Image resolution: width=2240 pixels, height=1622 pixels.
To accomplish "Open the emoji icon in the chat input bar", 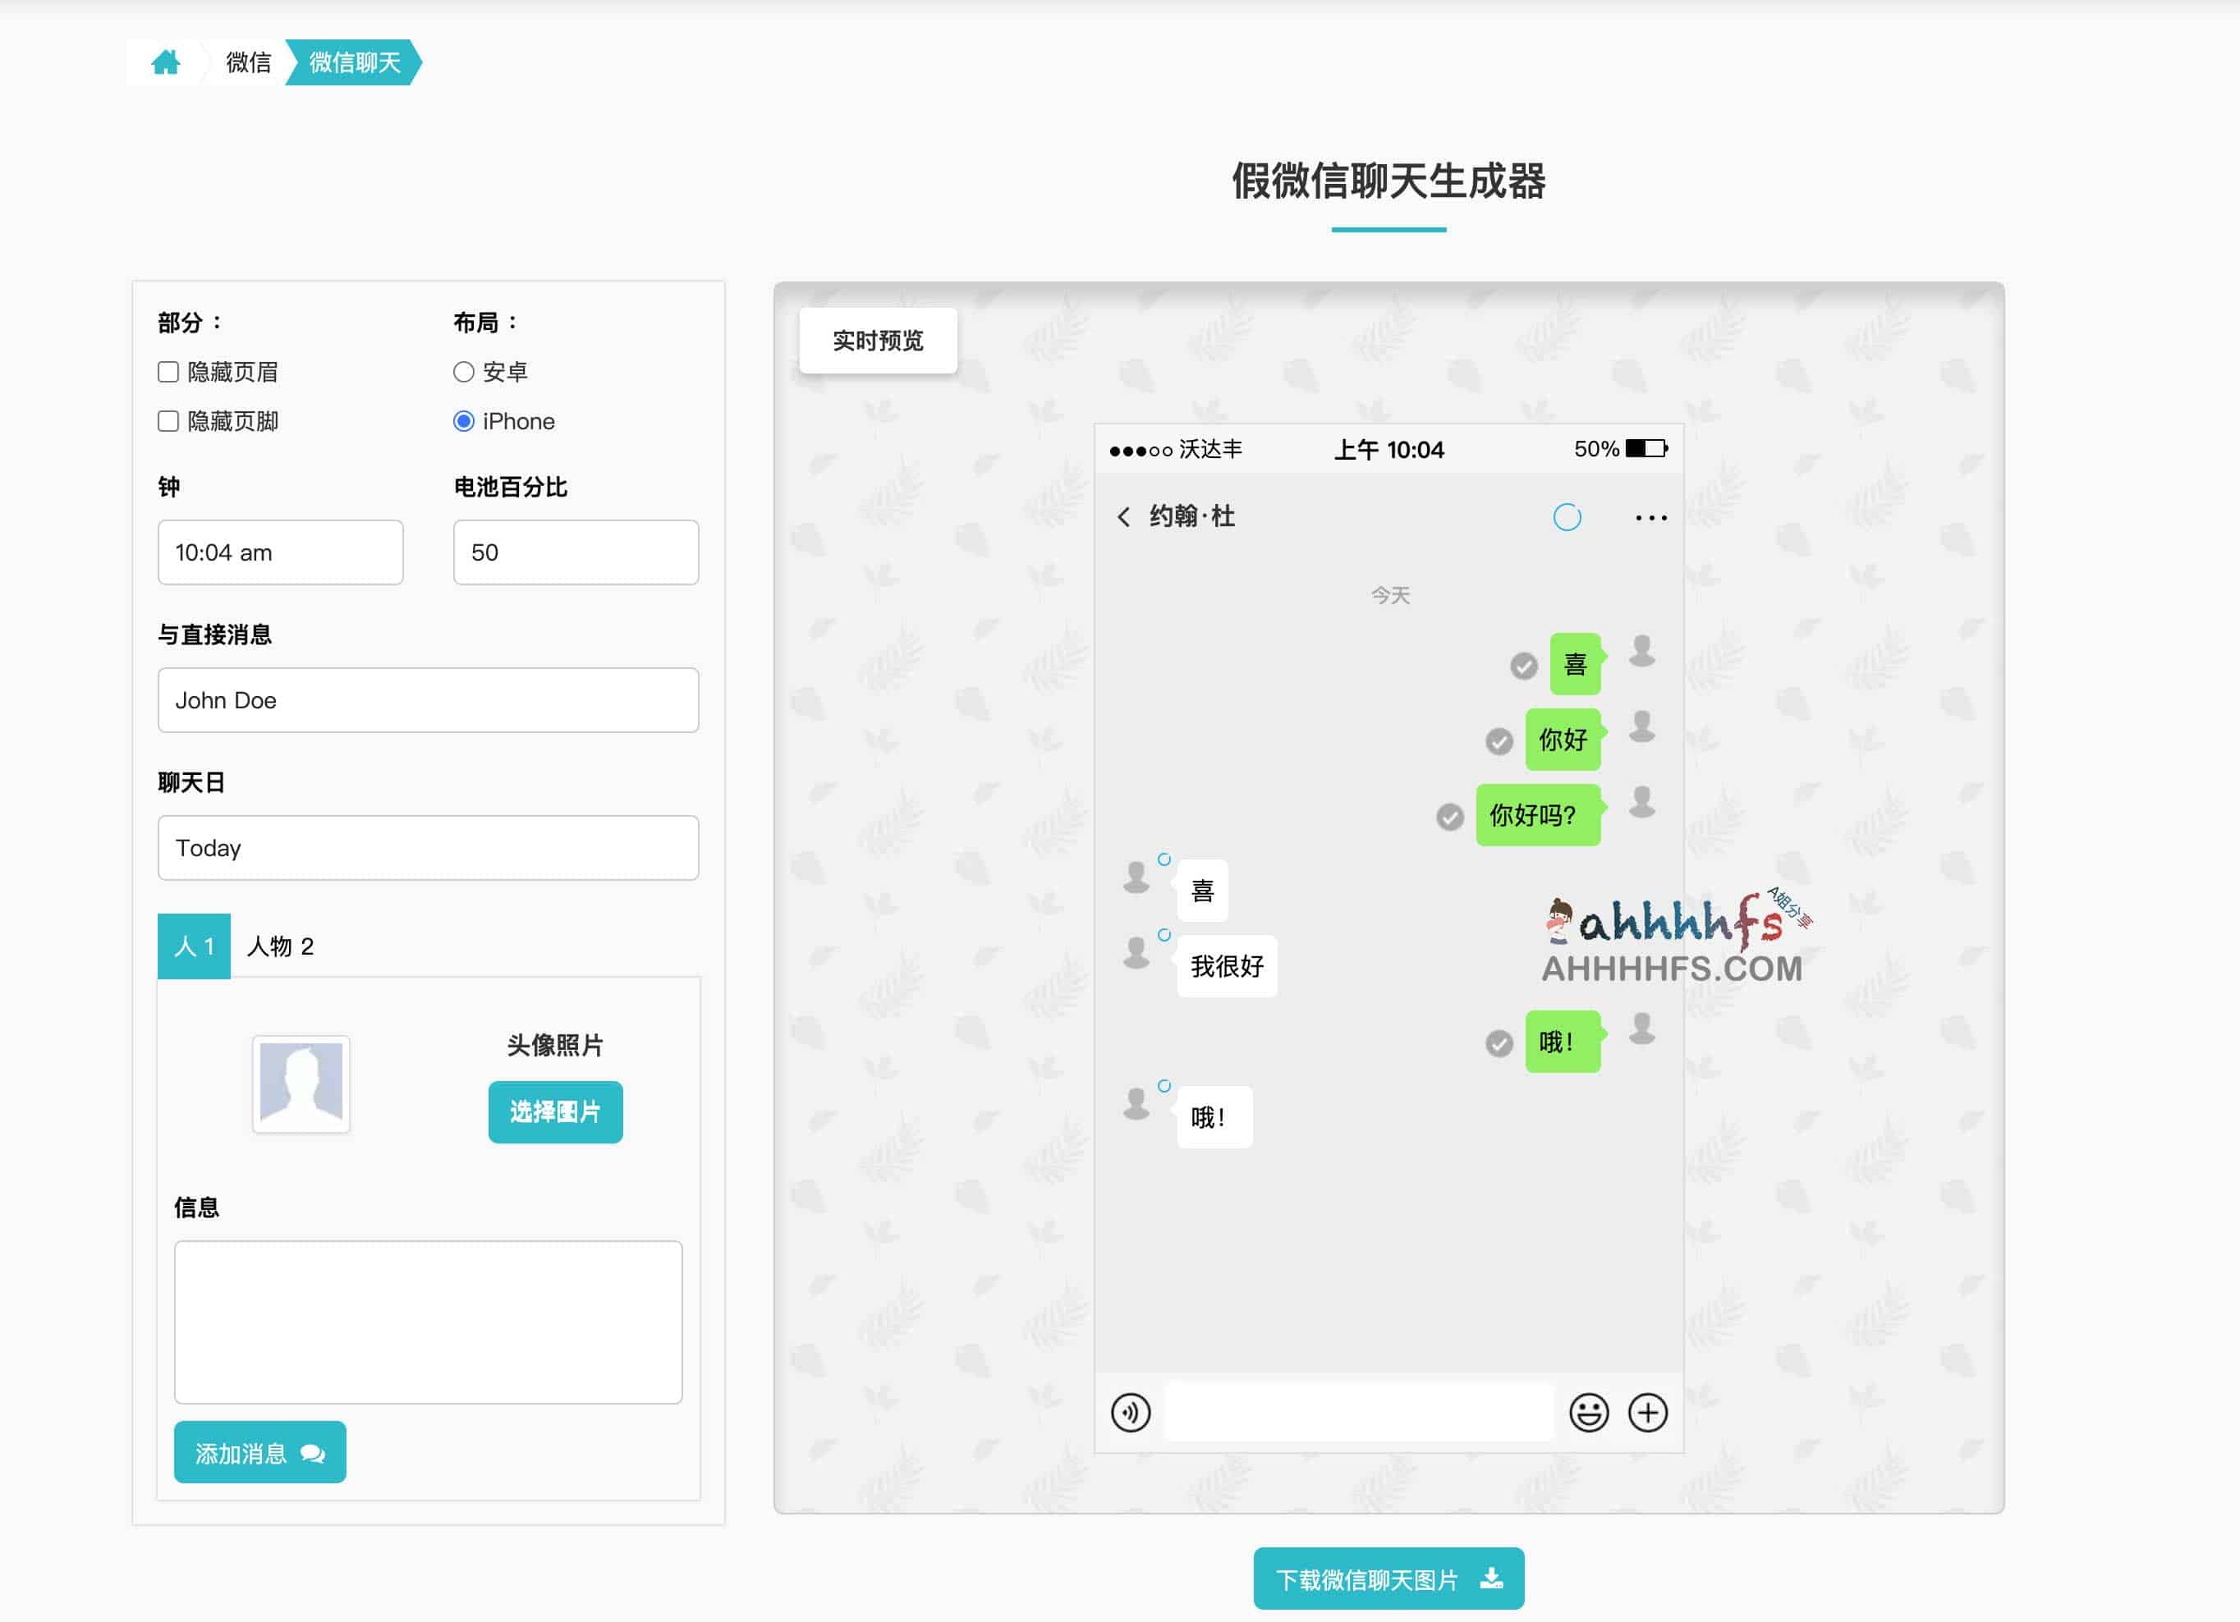I will point(1589,1413).
